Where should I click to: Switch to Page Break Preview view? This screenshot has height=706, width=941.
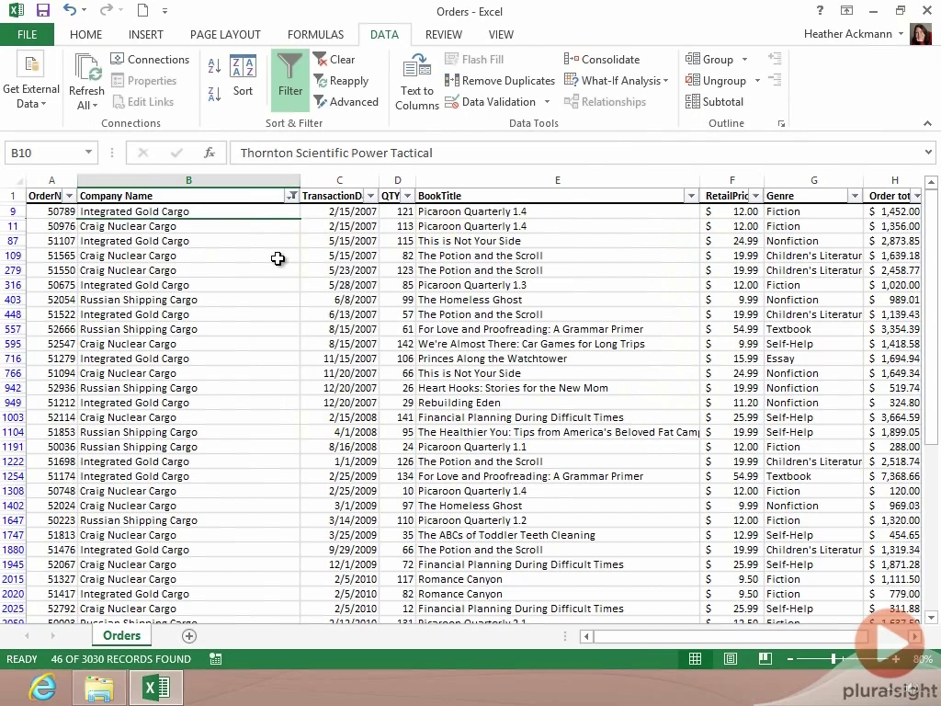click(765, 659)
